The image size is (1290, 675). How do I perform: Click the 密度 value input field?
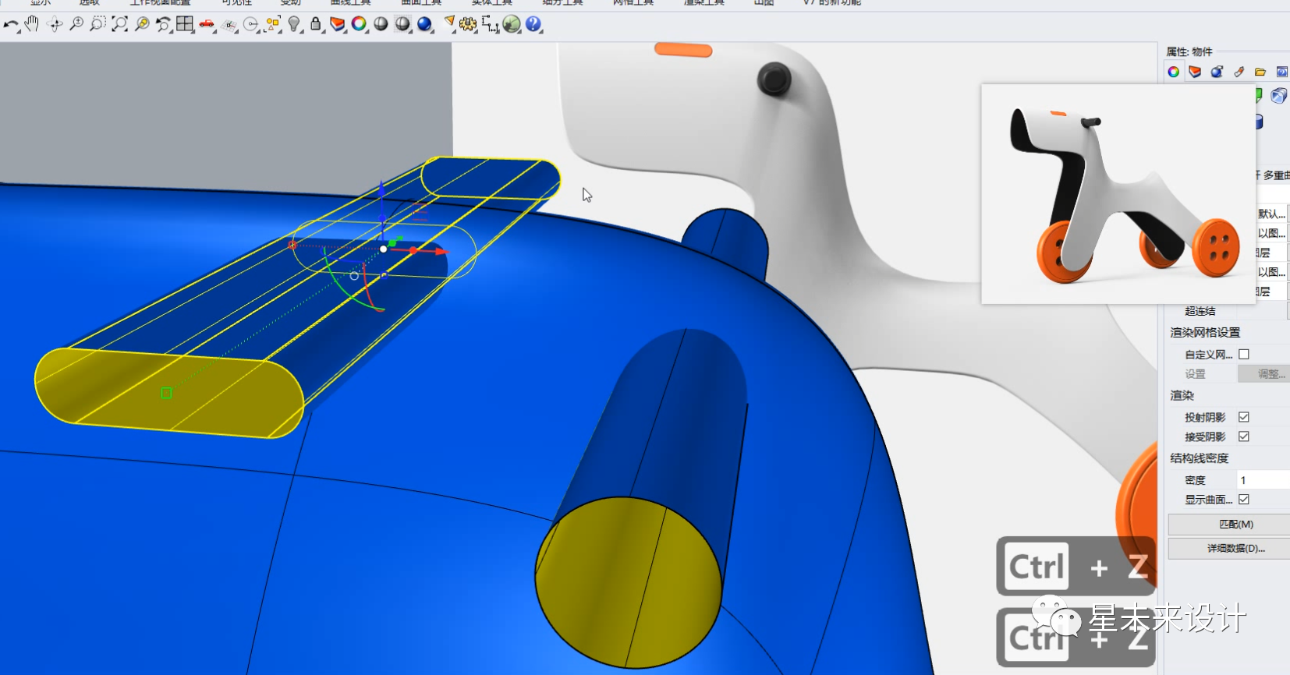(1263, 480)
